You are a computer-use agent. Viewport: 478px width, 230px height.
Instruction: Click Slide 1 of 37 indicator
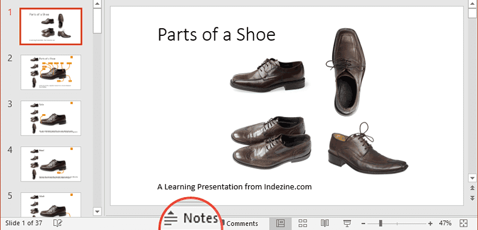(24, 223)
